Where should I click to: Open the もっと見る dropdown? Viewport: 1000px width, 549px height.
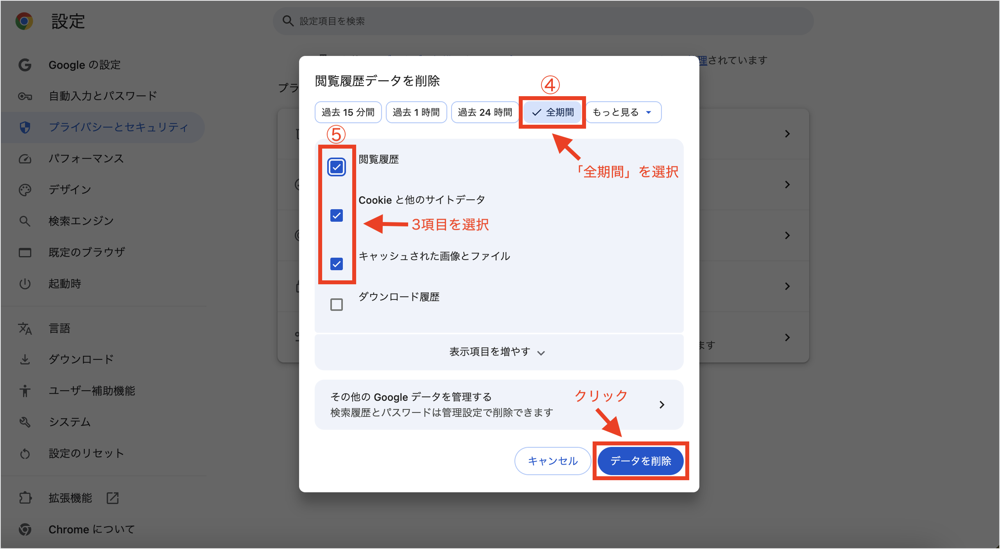pos(623,112)
